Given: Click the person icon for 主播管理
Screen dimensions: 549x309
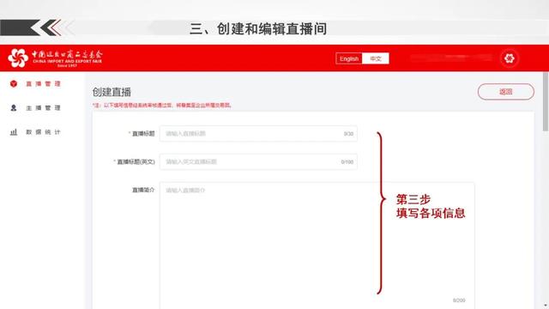Looking at the screenshot, I should tap(14, 108).
